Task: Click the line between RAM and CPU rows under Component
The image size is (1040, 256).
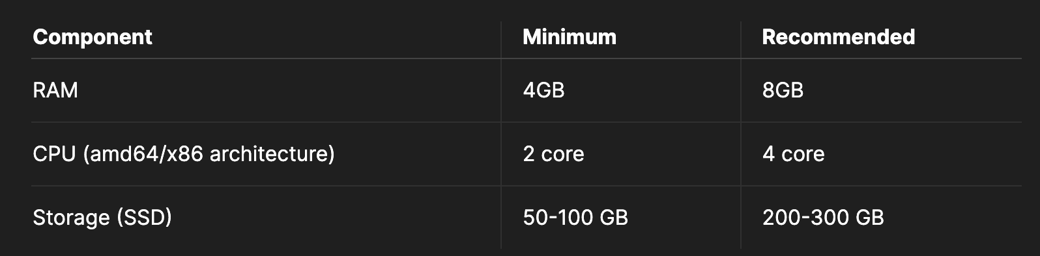Action: tap(266, 122)
